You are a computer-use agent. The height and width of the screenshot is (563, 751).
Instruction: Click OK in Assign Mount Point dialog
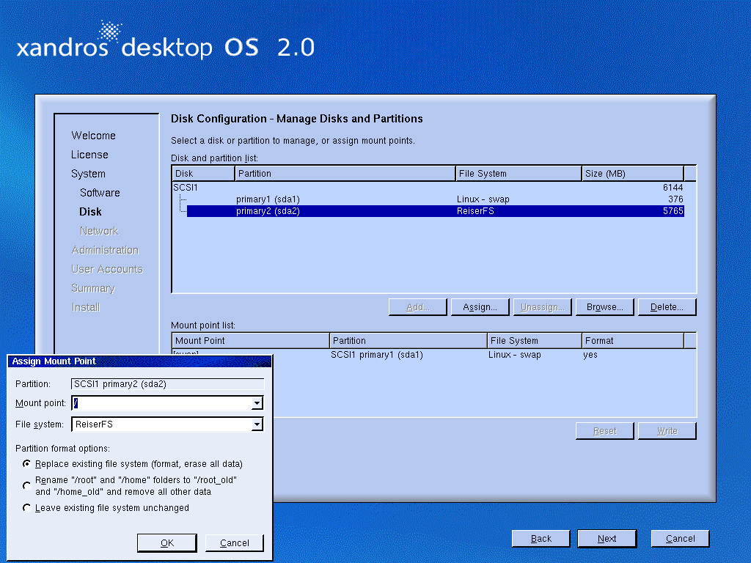166,542
